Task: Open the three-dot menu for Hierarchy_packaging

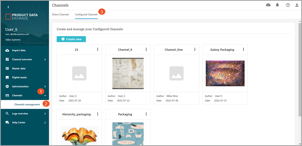Action: (98, 114)
